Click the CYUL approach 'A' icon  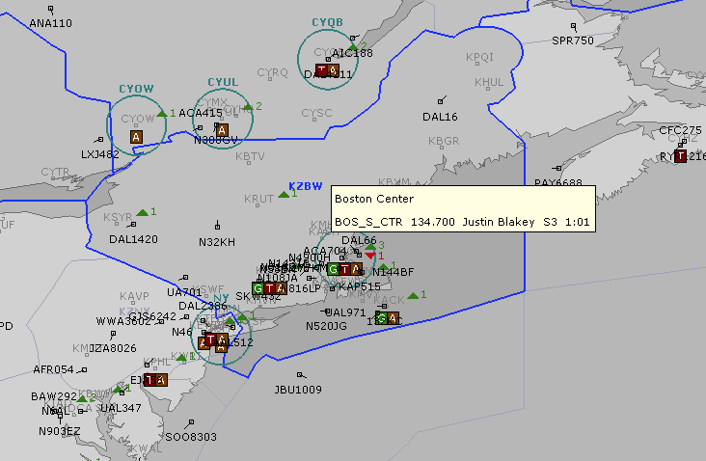[222, 130]
